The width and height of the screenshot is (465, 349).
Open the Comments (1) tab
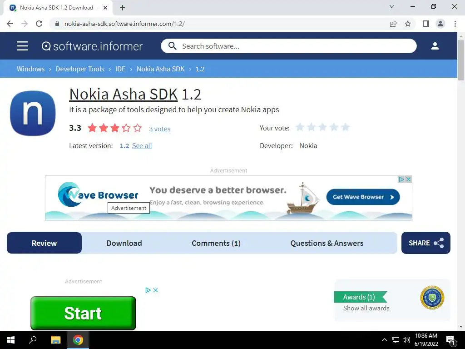coord(216,243)
